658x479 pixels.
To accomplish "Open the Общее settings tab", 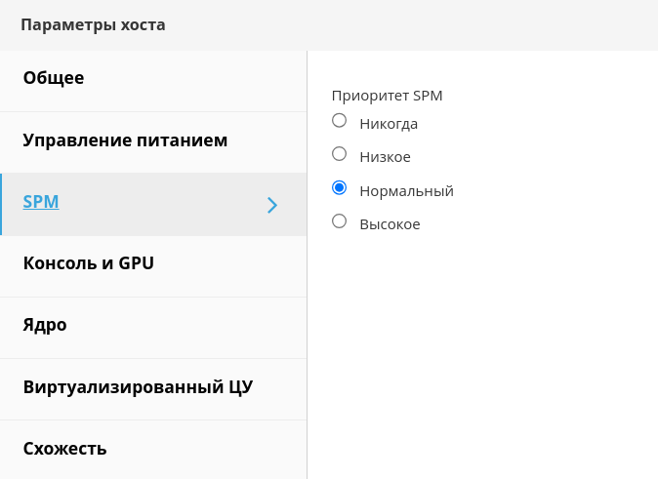I will [54, 78].
